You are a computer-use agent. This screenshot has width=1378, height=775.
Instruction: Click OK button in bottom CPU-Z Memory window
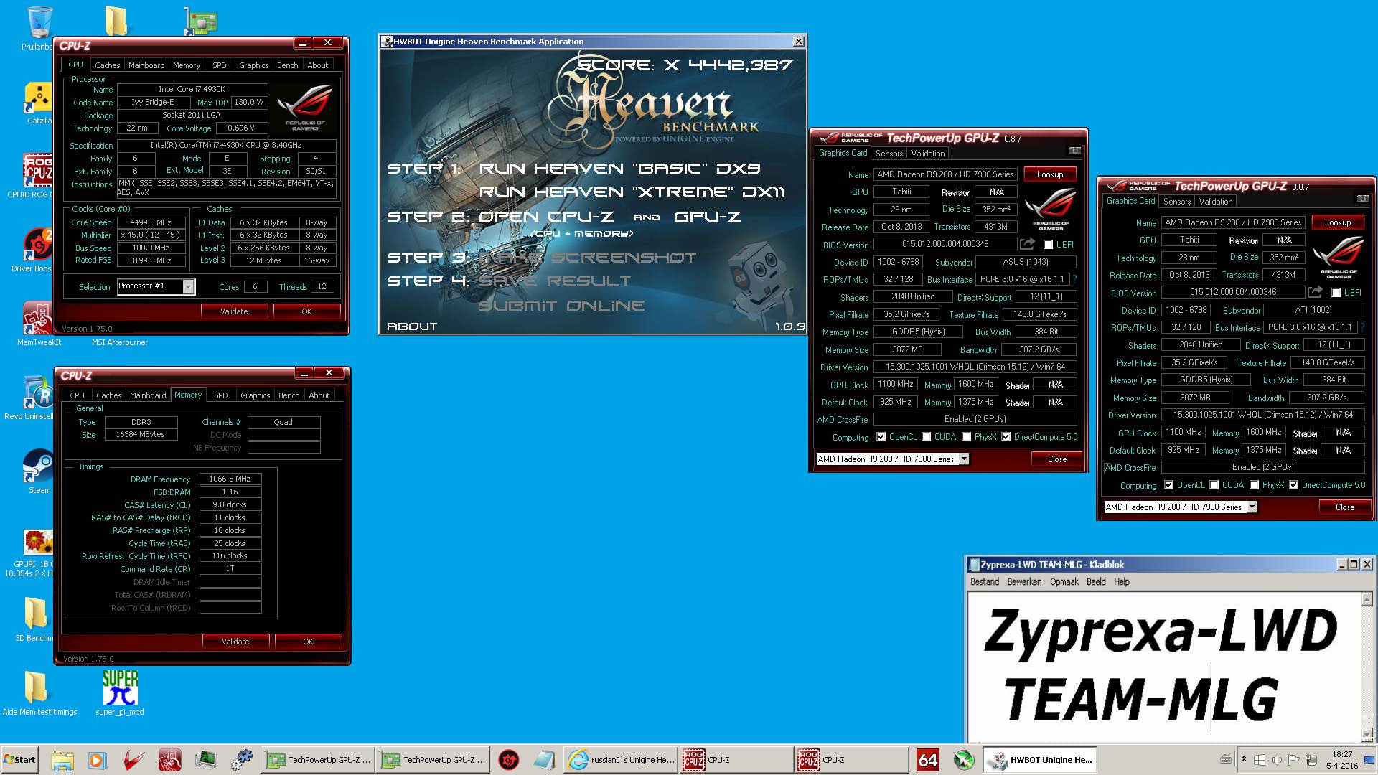click(308, 642)
